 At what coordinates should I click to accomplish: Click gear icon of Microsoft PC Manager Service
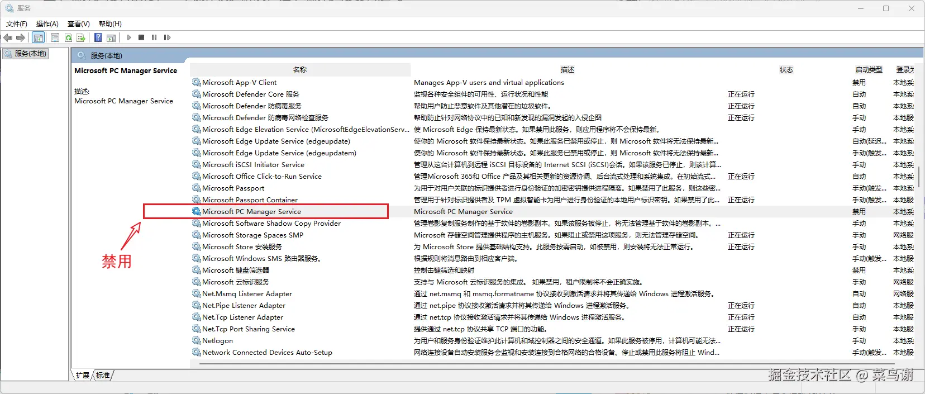click(x=197, y=211)
